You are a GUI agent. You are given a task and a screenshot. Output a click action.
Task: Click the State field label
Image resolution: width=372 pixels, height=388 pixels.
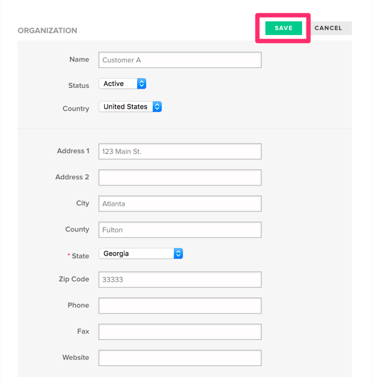[x=80, y=256]
